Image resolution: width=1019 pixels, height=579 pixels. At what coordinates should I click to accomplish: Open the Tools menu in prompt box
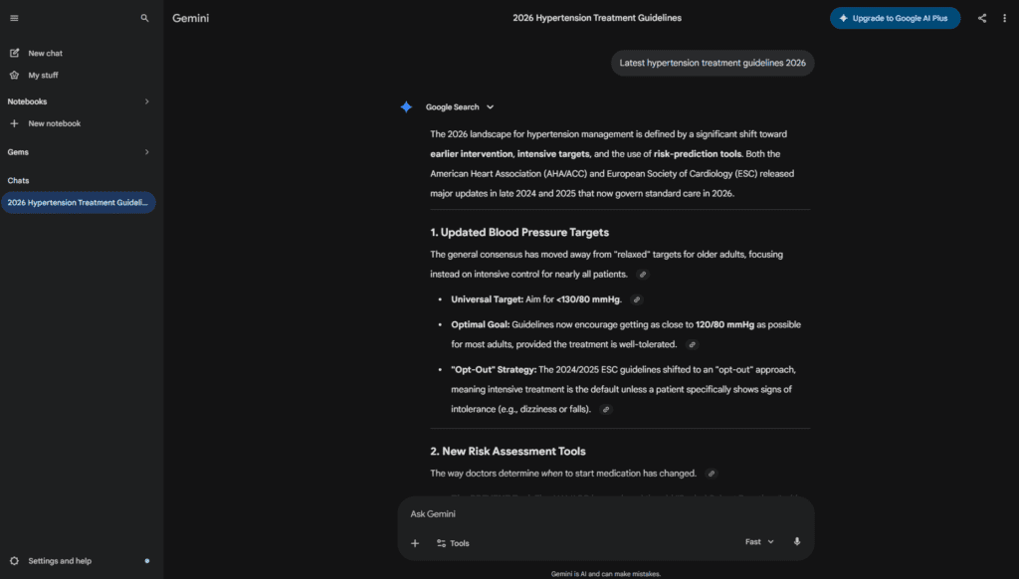point(453,543)
